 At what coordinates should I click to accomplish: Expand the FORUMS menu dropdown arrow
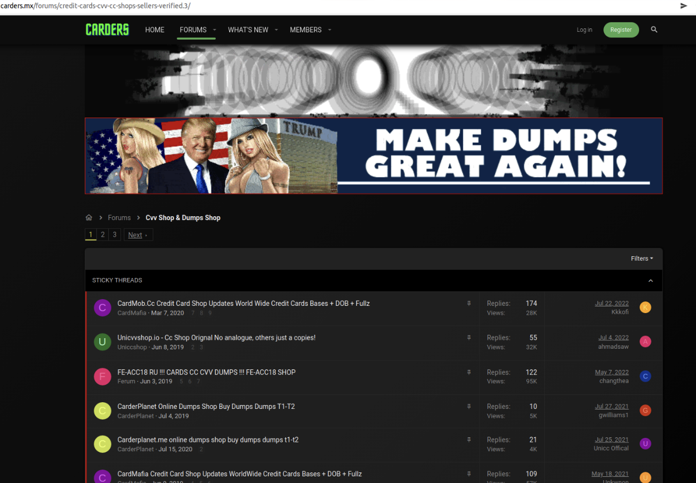click(214, 30)
